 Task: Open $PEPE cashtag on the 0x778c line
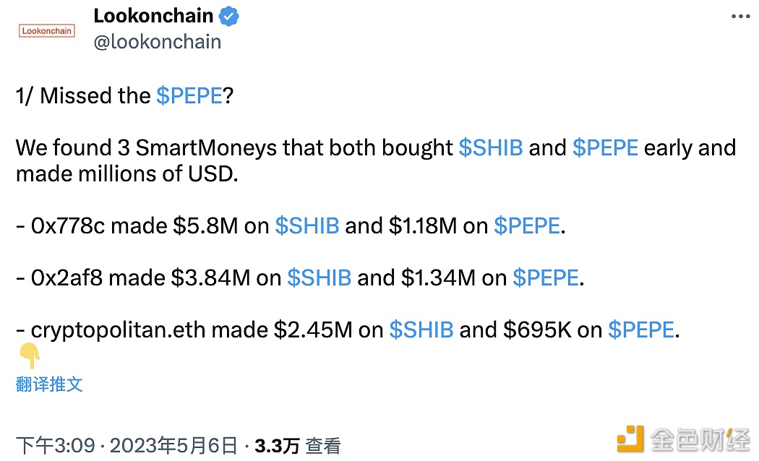coord(527,226)
